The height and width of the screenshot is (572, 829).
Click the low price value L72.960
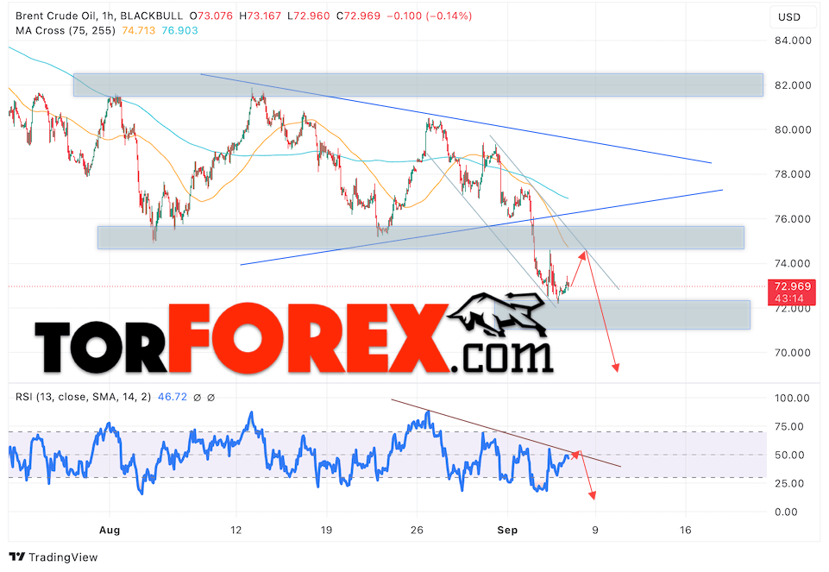(x=309, y=16)
